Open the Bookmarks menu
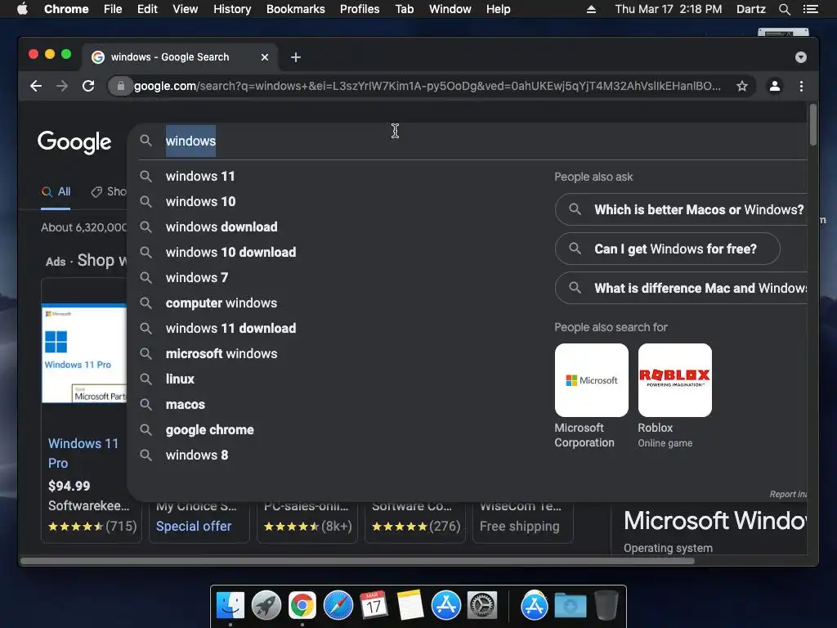 pos(296,9)
